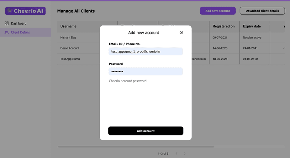Click the Expiry date column header
The height and width of the screenshot is (158, 290).
pyautogui.click(x=252, y=26)
